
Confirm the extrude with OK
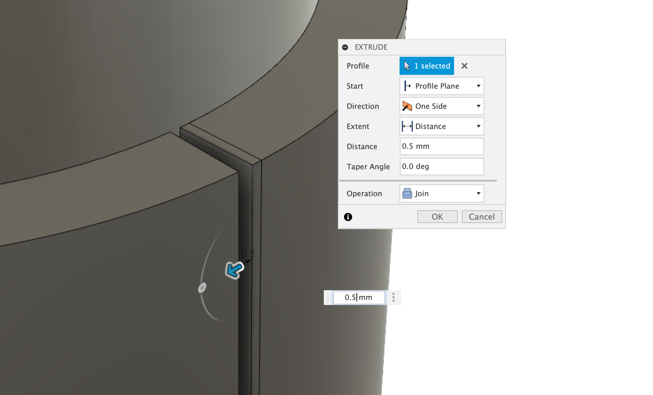tap(437, 217)
